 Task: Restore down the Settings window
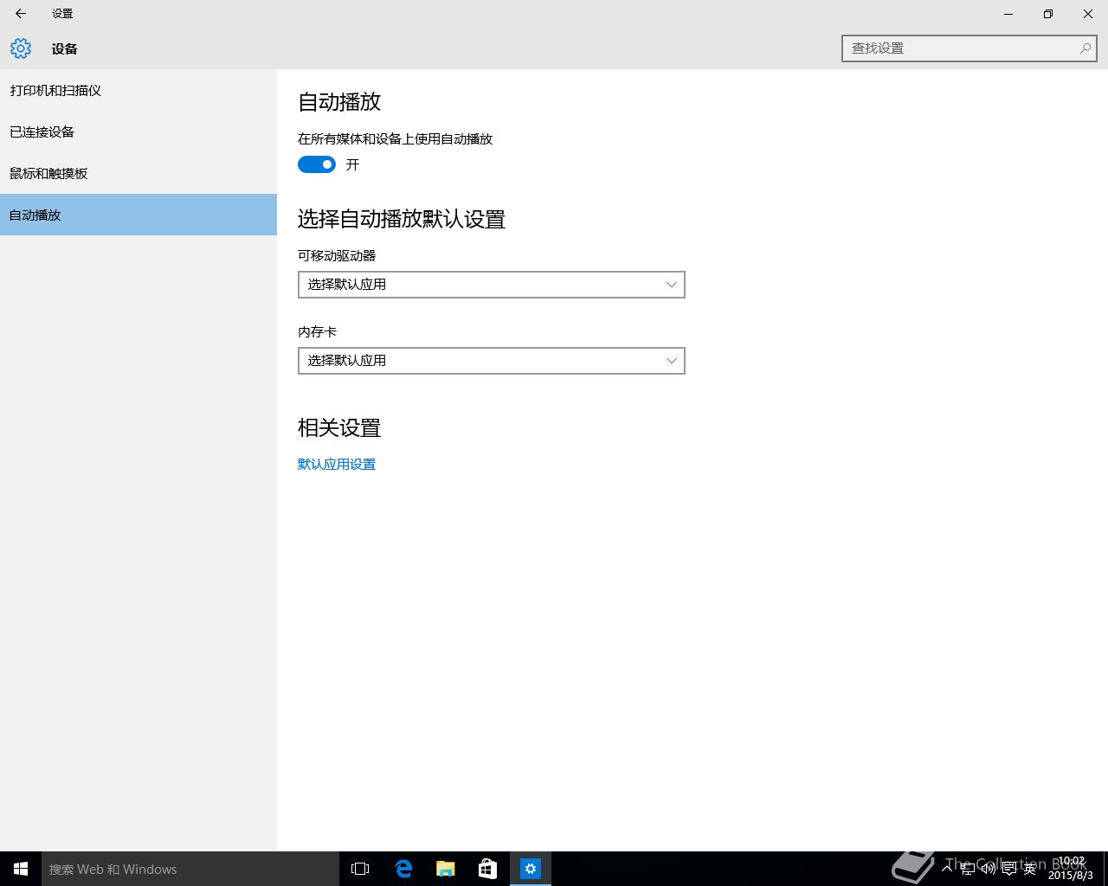coord(1048,14)
